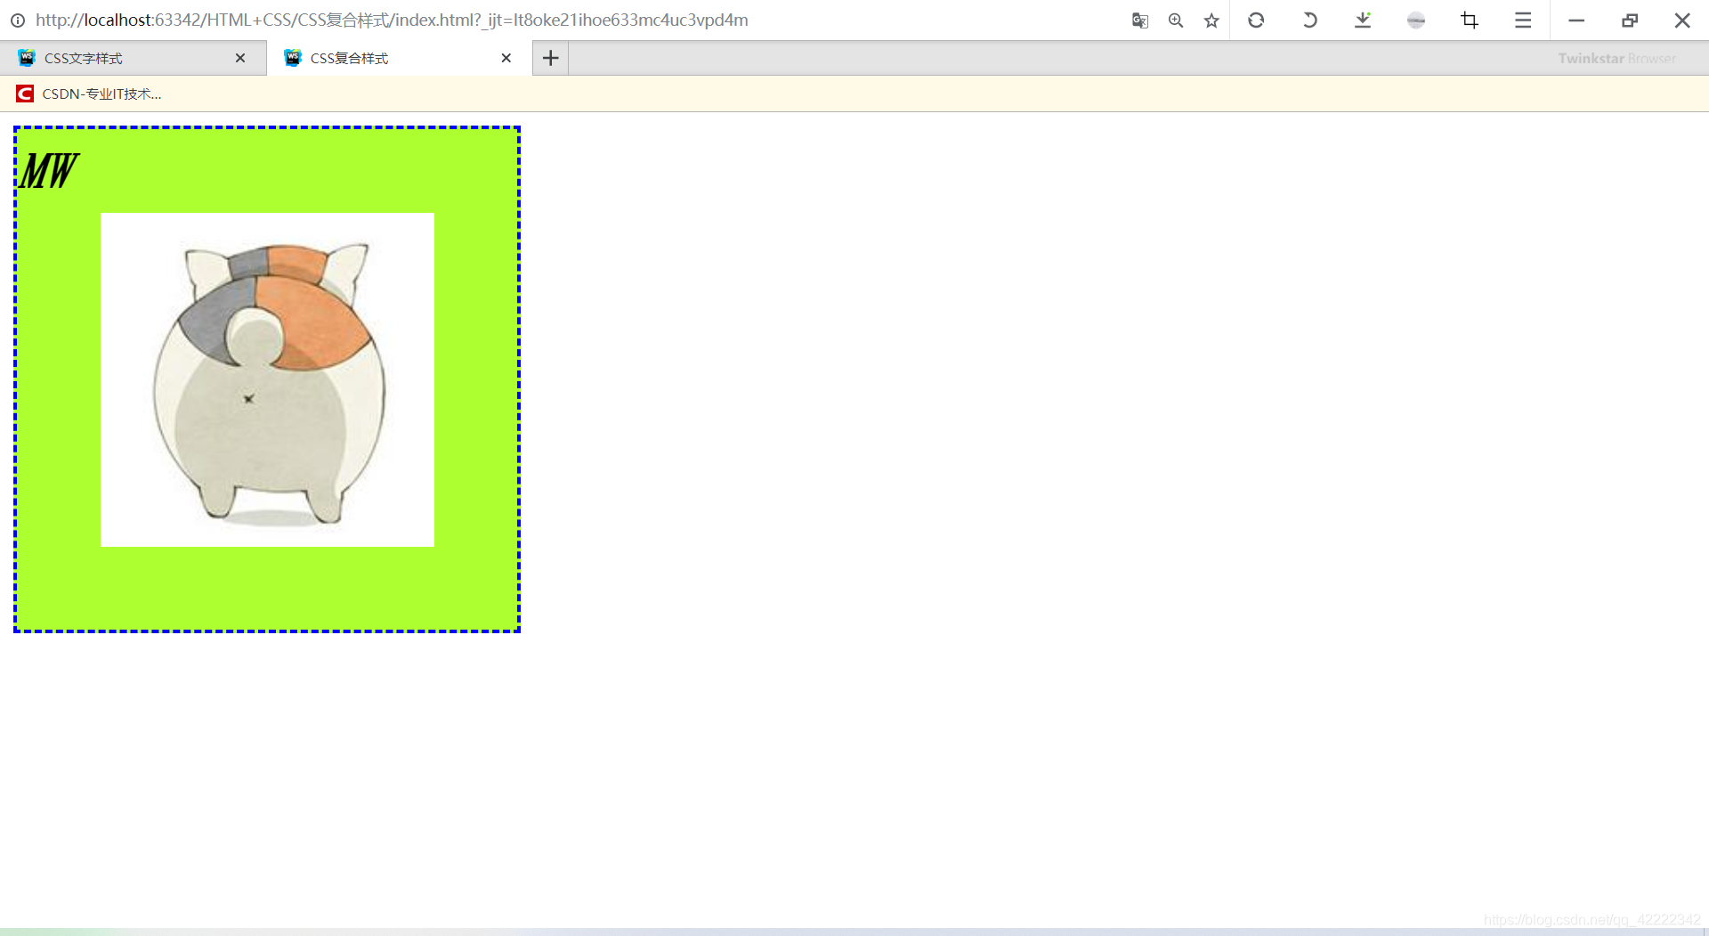Click the italic MW text
1709x936 pixels.
(50, 170)
